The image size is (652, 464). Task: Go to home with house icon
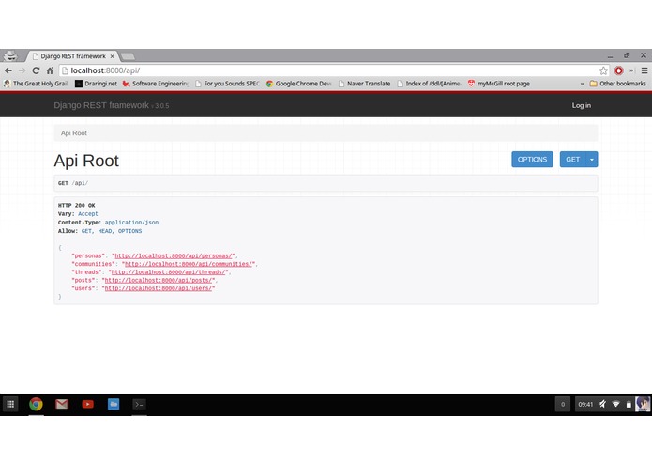50,70
